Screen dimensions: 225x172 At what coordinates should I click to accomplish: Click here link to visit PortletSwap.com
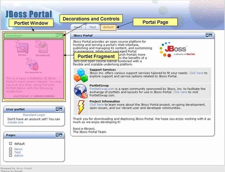180,92
